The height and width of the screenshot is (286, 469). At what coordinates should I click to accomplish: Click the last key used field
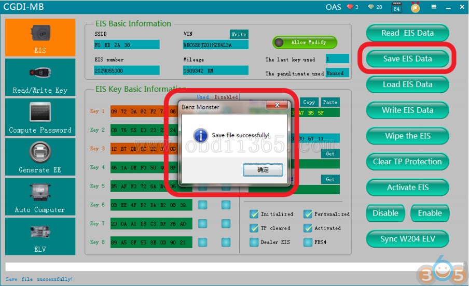pos(337,59)
